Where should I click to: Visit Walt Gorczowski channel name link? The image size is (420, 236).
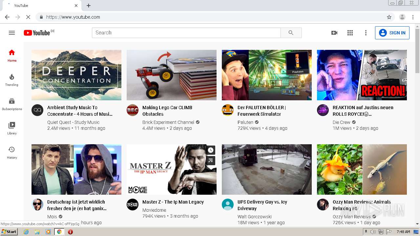point(255,217)
